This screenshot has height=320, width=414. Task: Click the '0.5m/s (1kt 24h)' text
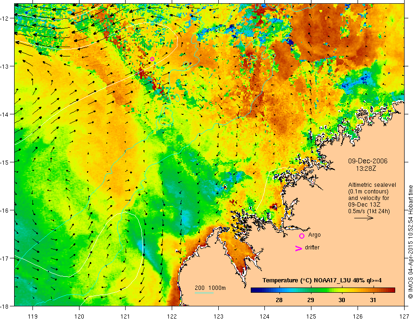[x=369, y=211]
